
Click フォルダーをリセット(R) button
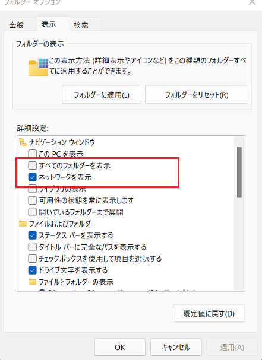coord(197,95)
